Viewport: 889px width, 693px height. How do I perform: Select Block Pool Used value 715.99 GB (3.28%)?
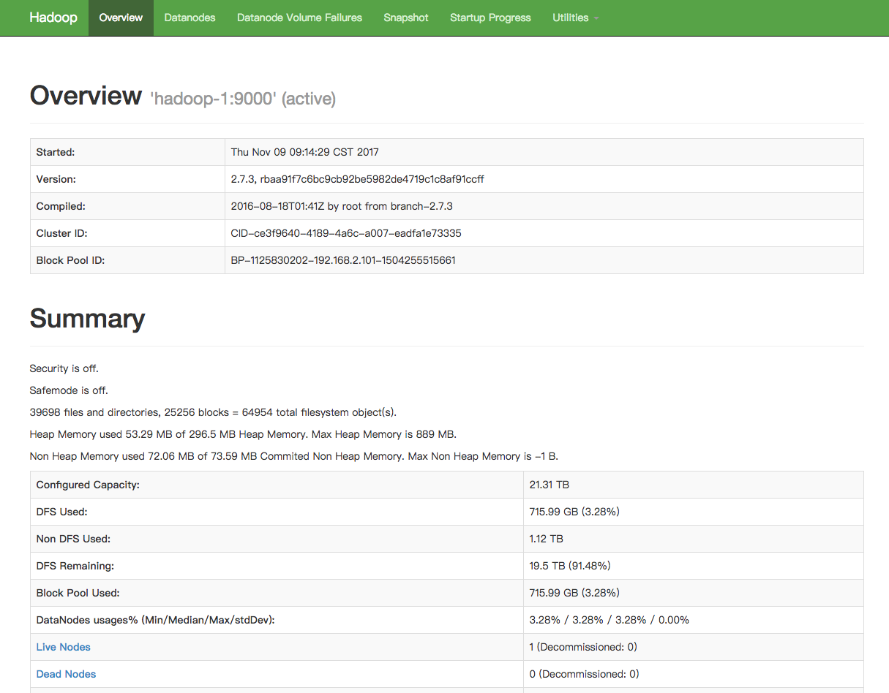574,593
